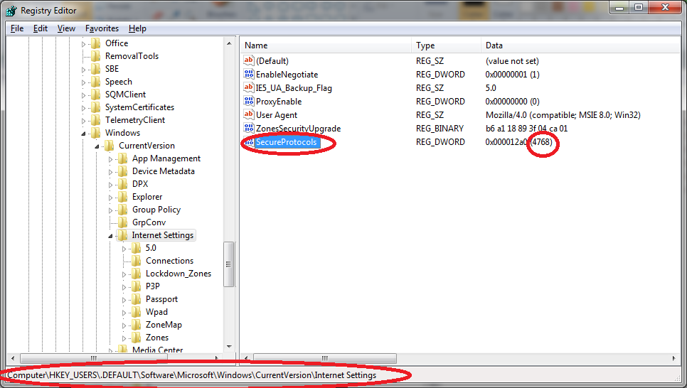Viewport: 687px width, 388px height.
Task: Click the tree pane scroll down arrow
Action: pos(229,347)
